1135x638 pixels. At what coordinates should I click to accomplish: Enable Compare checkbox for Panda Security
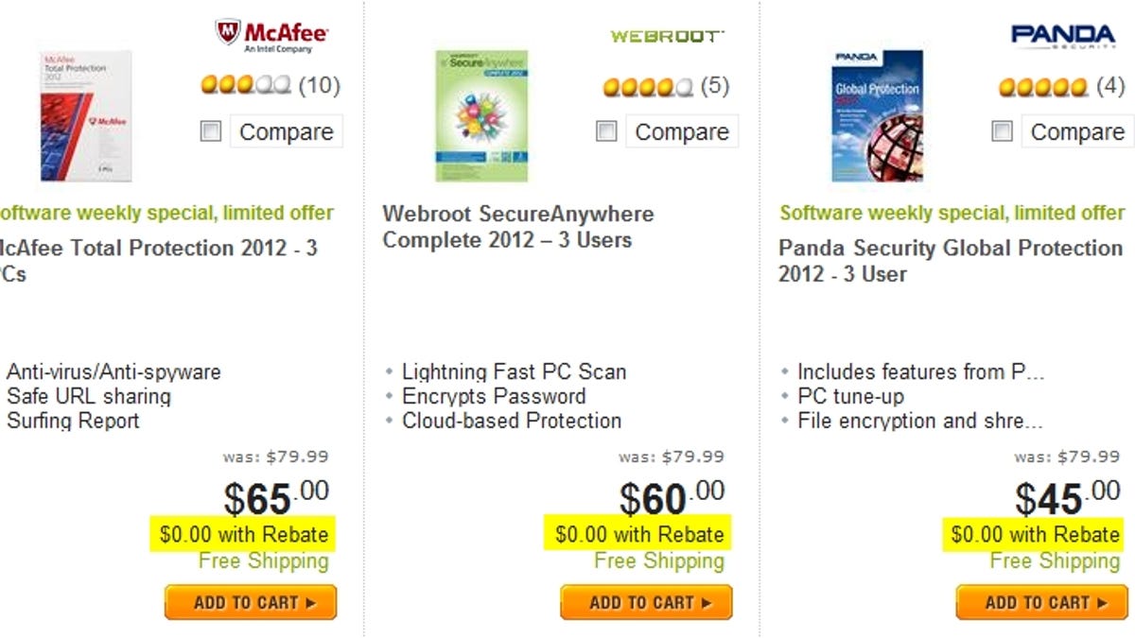pos(1002,131)
